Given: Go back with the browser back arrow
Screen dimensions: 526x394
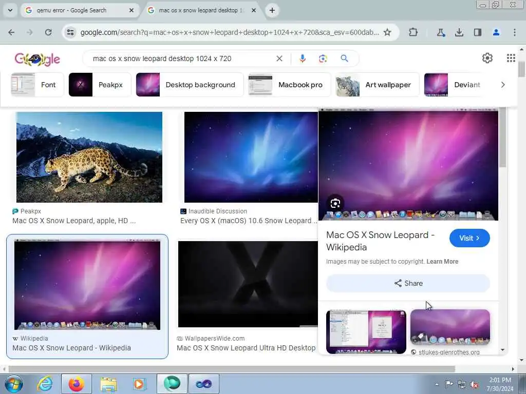Looking at the screenshot, I should (11, 32).
